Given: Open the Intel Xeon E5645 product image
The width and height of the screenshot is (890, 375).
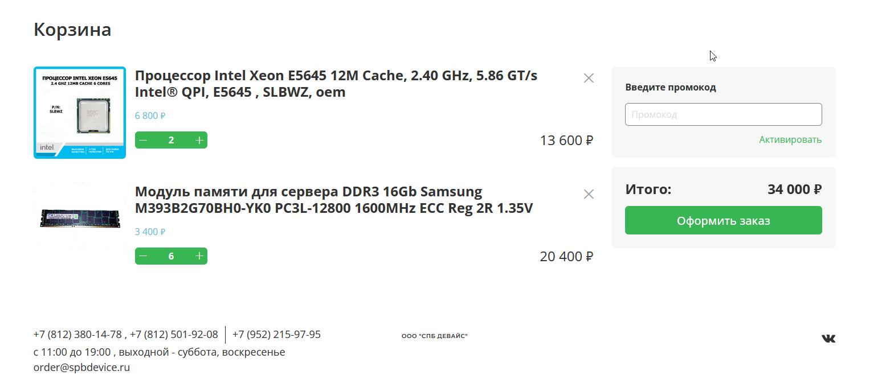Looking at the screenshot, I should [80, 113].
